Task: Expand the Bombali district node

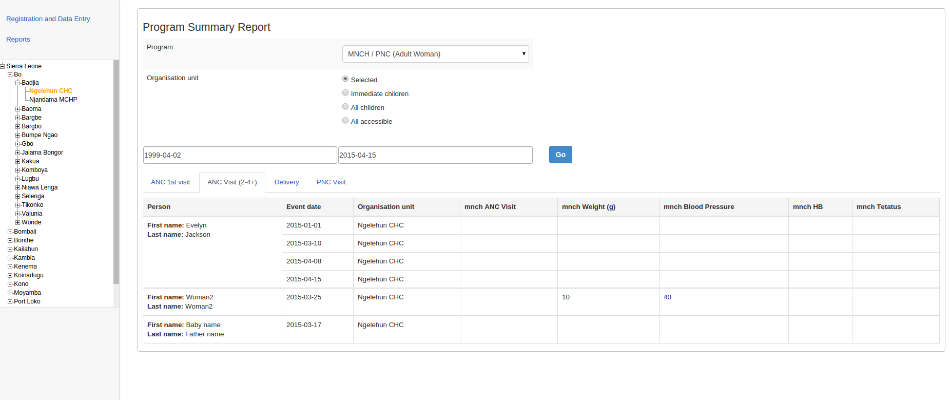Action: click(10, 232)
